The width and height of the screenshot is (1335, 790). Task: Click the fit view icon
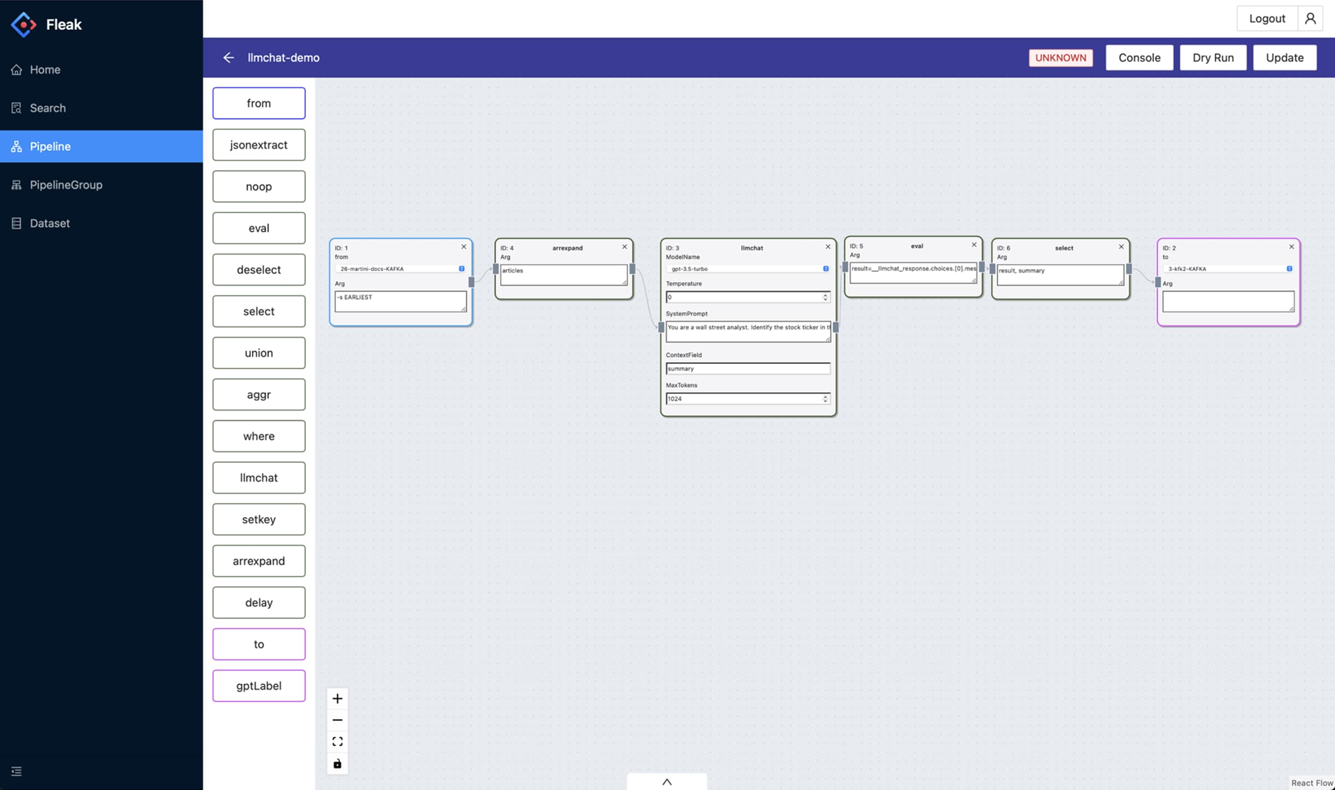[x=337, y=741]
